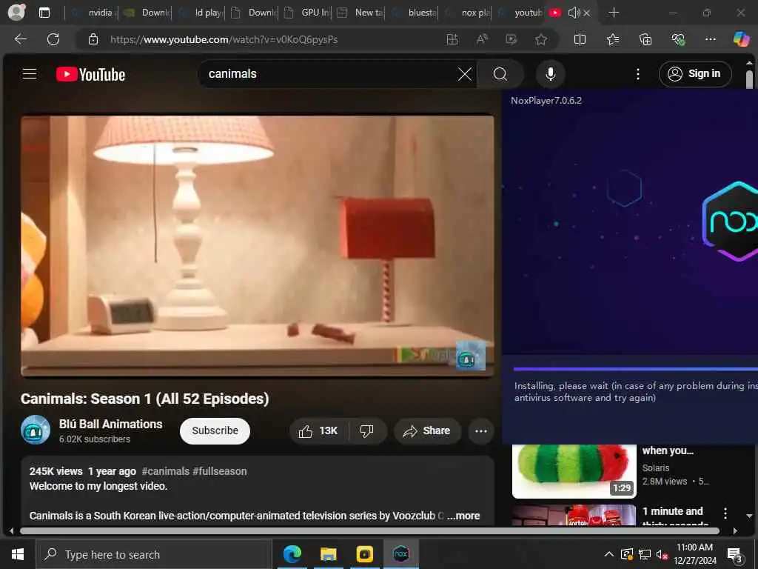Clear the canimals search query

pyautogui.click(x=465, y=74)
